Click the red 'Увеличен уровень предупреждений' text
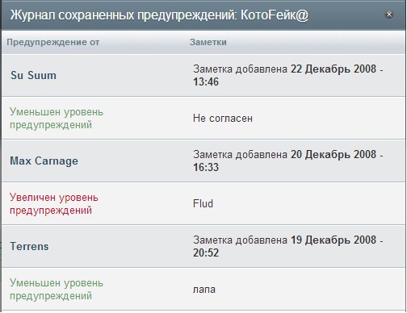 [54, 204]
